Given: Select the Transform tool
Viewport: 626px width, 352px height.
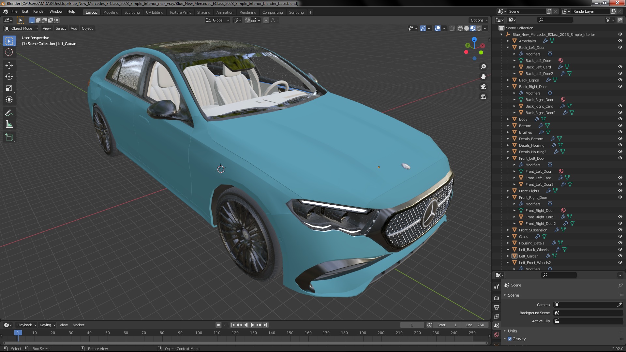Looking at the screenshot, I should pos(9,100).
